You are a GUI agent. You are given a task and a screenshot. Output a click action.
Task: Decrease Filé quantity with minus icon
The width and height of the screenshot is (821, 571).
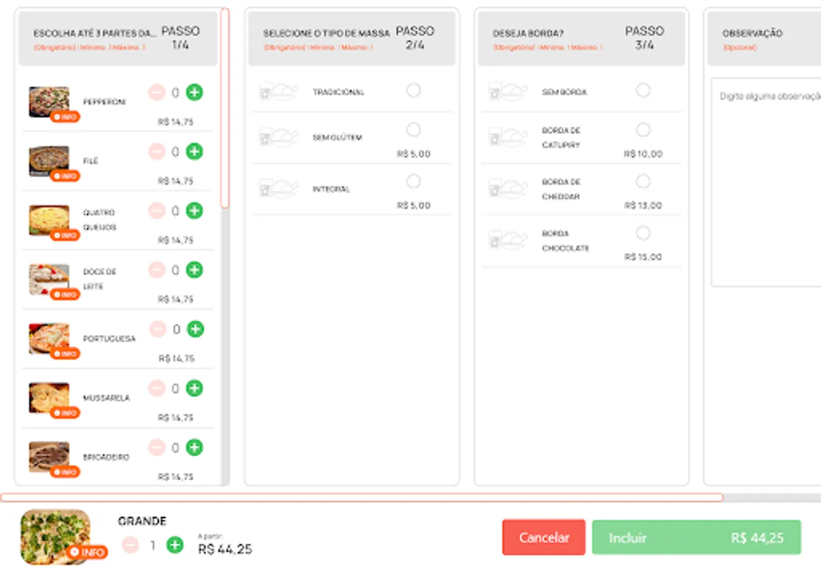point(157,152)
